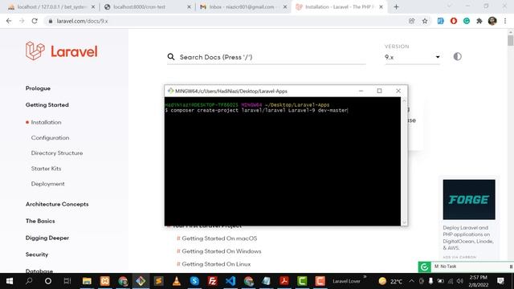Expand the Security section
The height and width of the screenshot is (289, 514).
click(37, 254)
